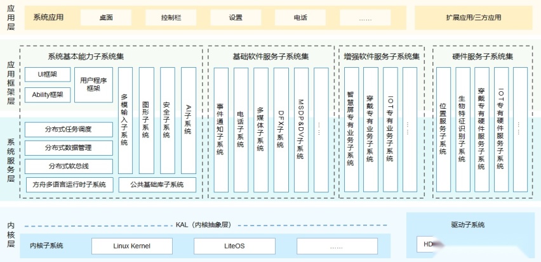Select the 穿戴专有业务子系统 column

371,130
